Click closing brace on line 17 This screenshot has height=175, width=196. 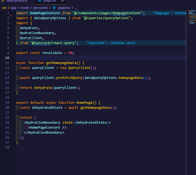[x=17, y=93]
